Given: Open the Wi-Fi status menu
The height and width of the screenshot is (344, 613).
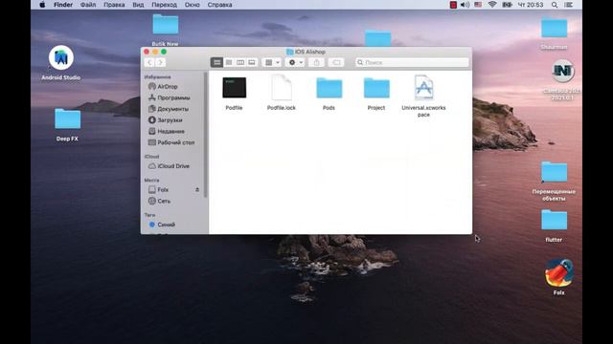Looking at the screenshot, I should click(x=492, y=5).
